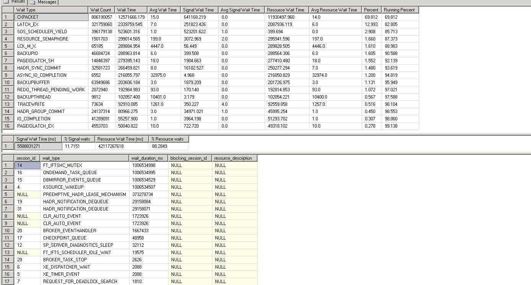Click the Avg Wait Time column header

164,10
